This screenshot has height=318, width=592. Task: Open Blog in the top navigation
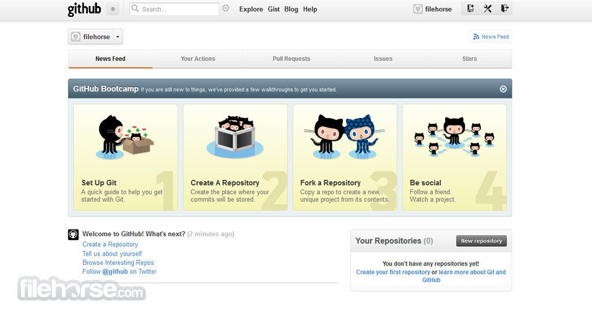coord(291,9)
